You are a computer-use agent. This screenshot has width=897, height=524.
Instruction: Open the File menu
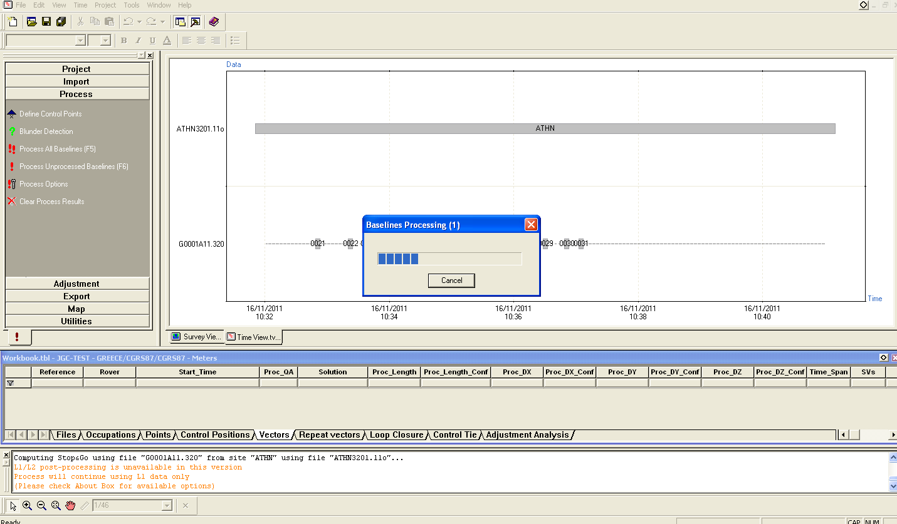[21, 5]
